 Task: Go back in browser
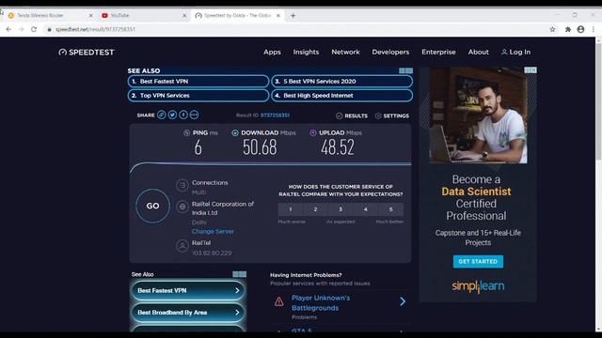coord(8,29)
